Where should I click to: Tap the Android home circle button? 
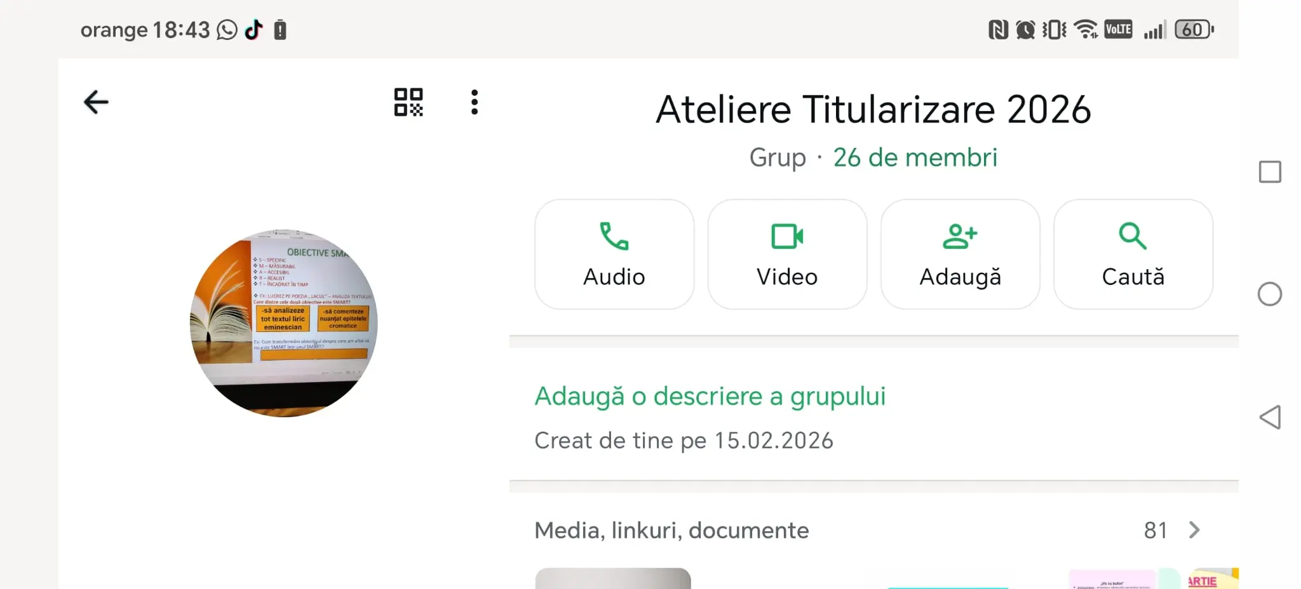(1270, 294)
